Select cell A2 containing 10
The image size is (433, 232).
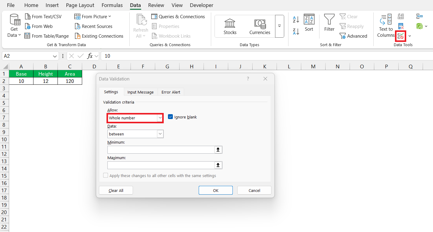(21, 81)
